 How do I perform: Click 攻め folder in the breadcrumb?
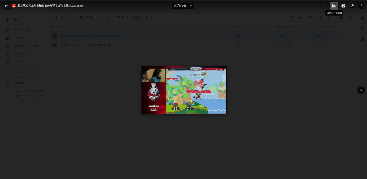point(120,17)
